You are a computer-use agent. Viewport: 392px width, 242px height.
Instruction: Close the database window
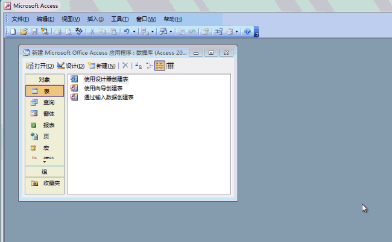point(226,53)
